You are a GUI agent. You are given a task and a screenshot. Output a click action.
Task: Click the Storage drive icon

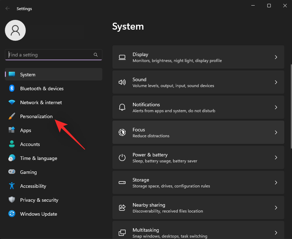122,182
